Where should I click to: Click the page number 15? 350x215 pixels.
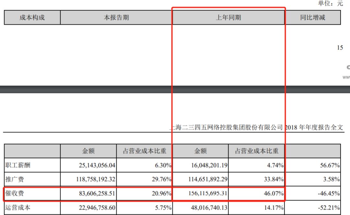[340, 48]
